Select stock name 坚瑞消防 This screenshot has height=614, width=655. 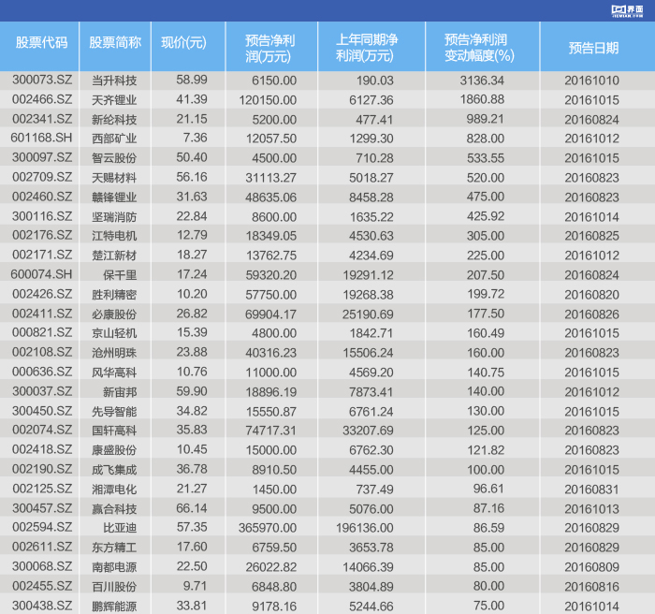point(114,217)
